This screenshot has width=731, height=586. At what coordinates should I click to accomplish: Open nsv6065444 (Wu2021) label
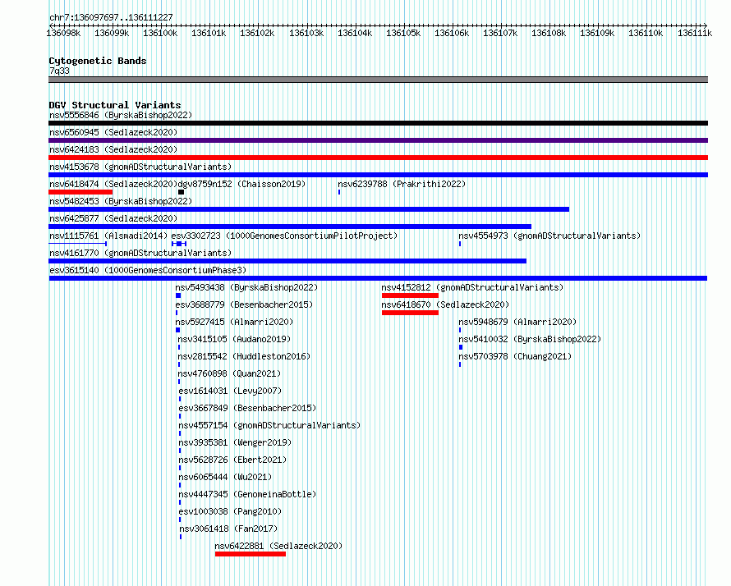coord(225,477)
